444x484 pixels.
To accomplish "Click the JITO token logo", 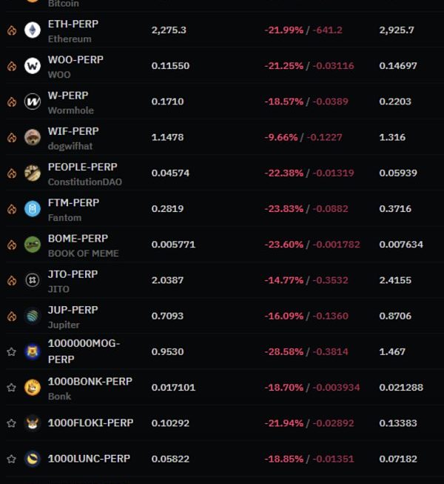I will point(33,280).
